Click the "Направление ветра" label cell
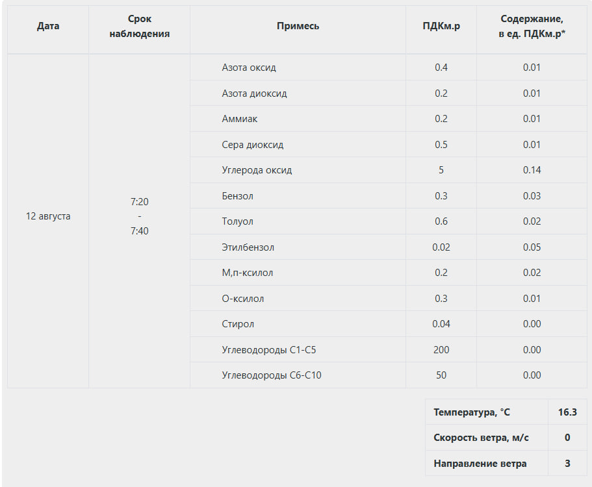 [x=480, y=464]
